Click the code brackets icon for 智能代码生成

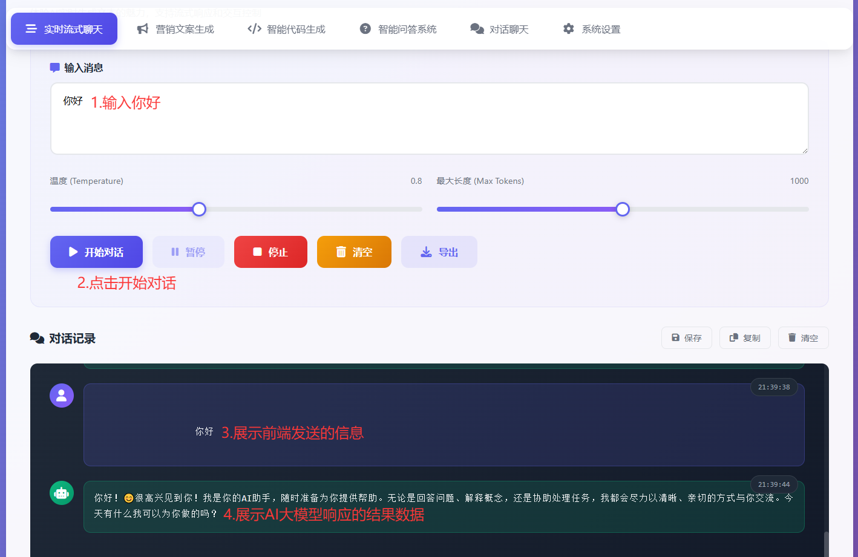click(254, 29)
